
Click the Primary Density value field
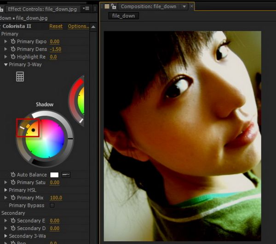pyautogui.click(x=56, y=49)
